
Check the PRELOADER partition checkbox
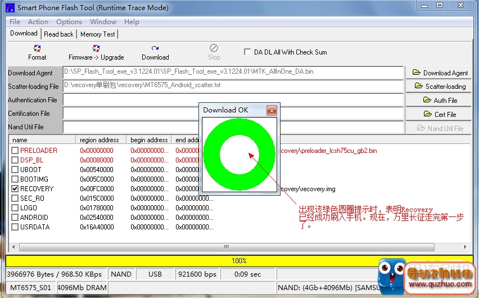(x=15, y=151)
